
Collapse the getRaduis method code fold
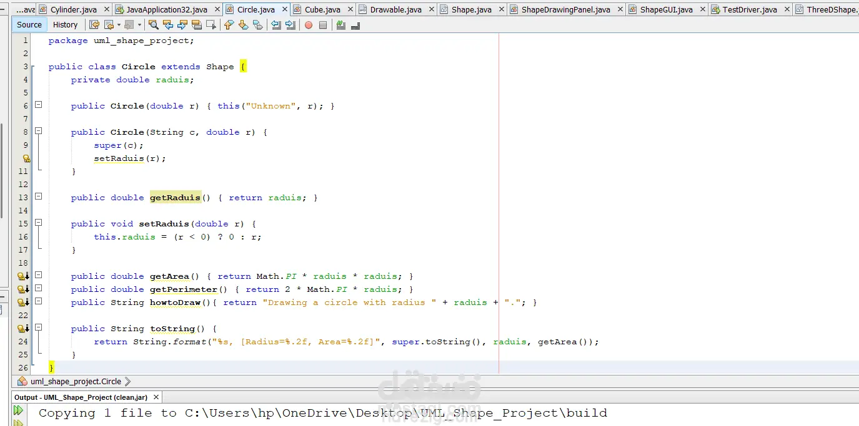point(38,196)
